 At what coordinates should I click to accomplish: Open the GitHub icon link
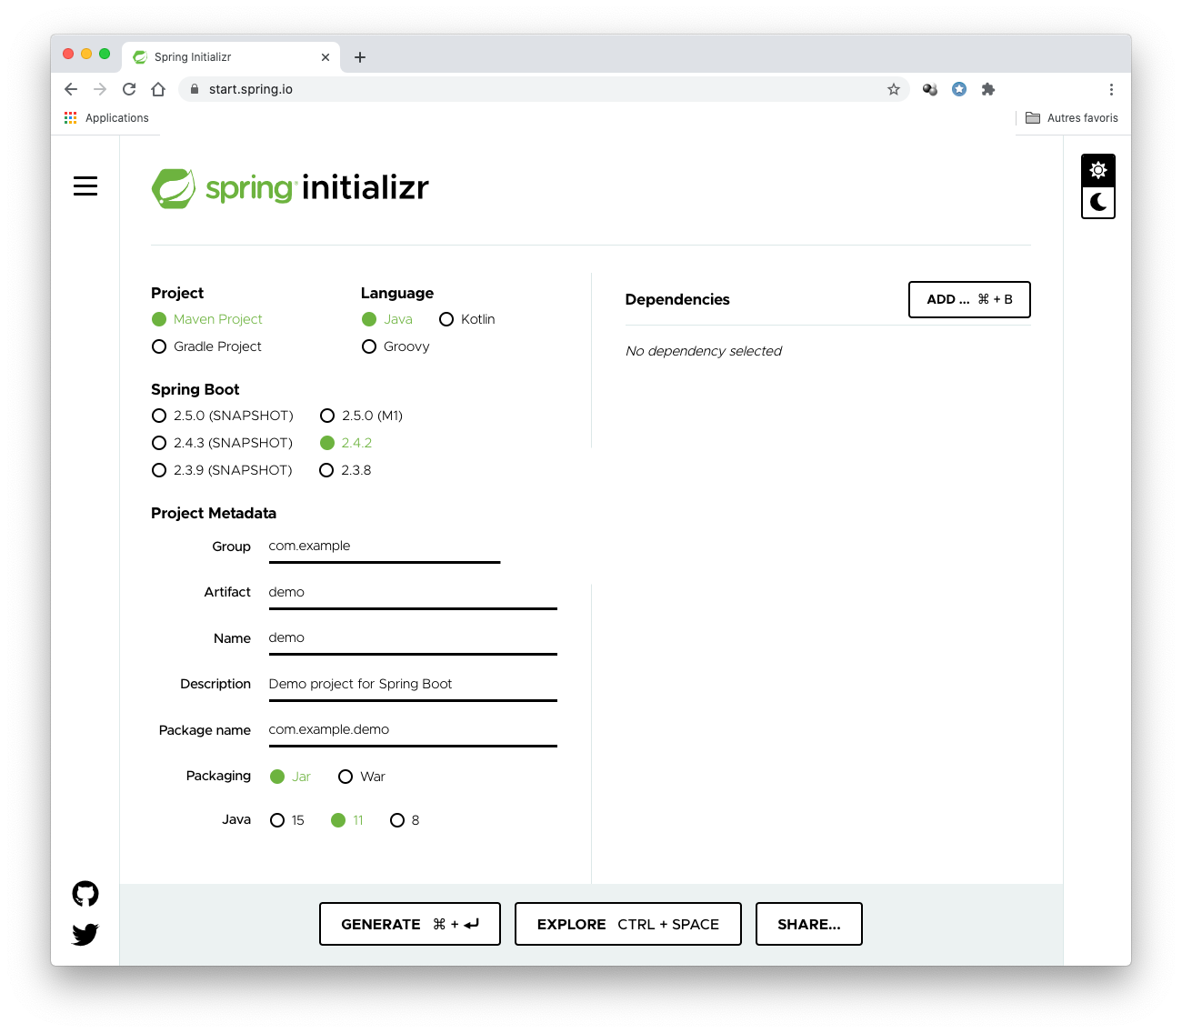85,894
